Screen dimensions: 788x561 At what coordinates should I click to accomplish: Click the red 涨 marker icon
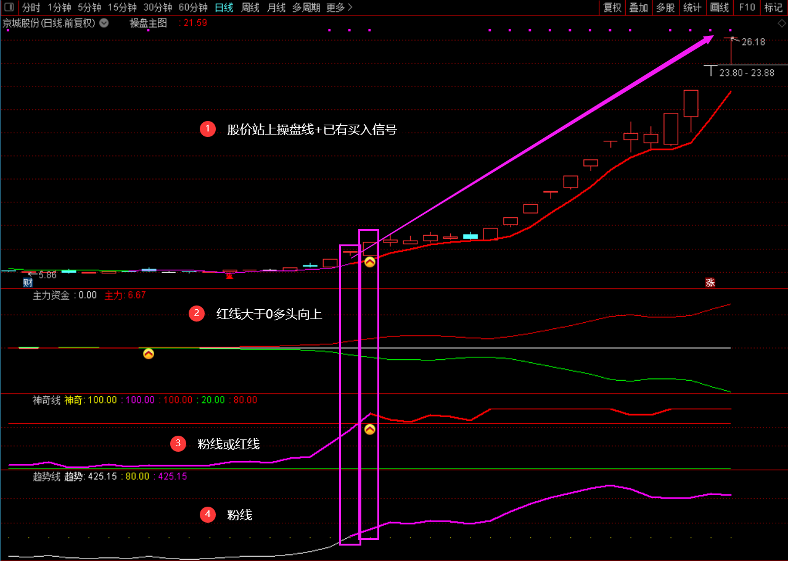click(x=710, y=283)
